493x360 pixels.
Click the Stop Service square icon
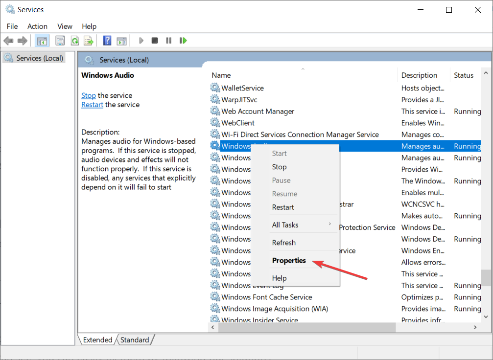click(x=154, y=41)
